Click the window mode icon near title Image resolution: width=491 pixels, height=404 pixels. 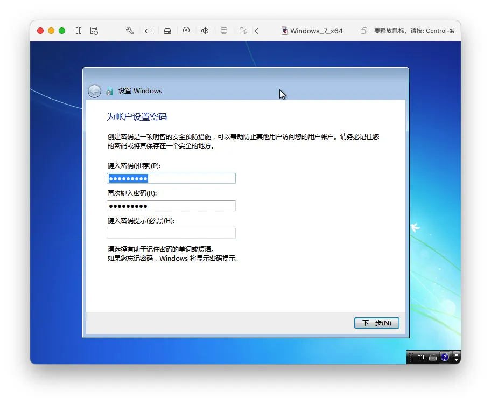(363, 31)
